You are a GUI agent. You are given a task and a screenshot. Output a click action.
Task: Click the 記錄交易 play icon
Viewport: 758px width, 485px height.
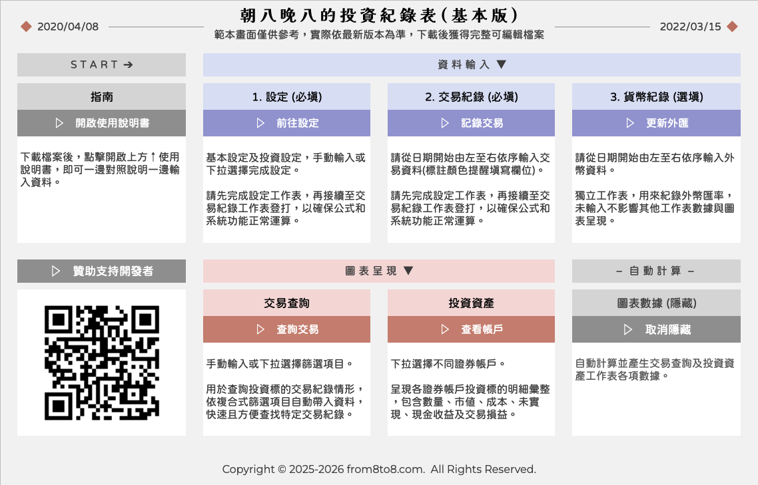tap(445, 123)
